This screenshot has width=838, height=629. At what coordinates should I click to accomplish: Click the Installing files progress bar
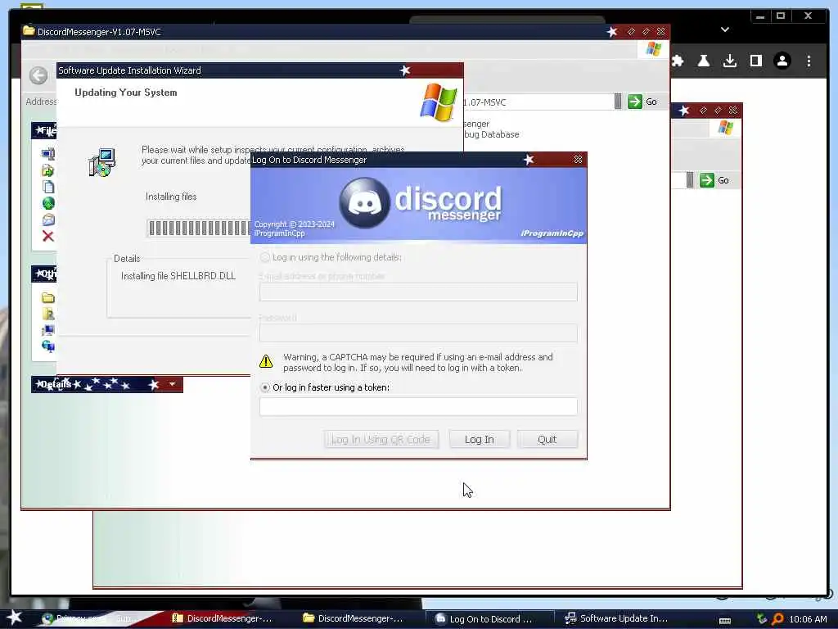click(199, 228)
